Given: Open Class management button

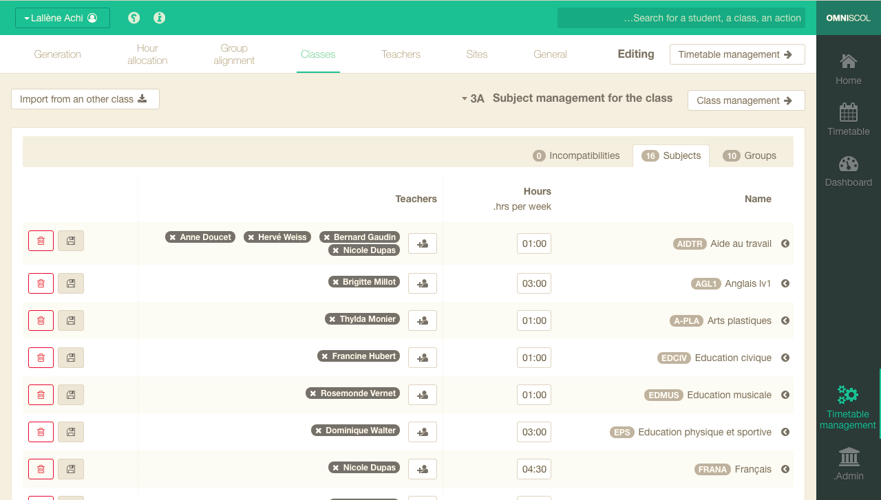Looking at the screenshot, I should coord(746,100).
